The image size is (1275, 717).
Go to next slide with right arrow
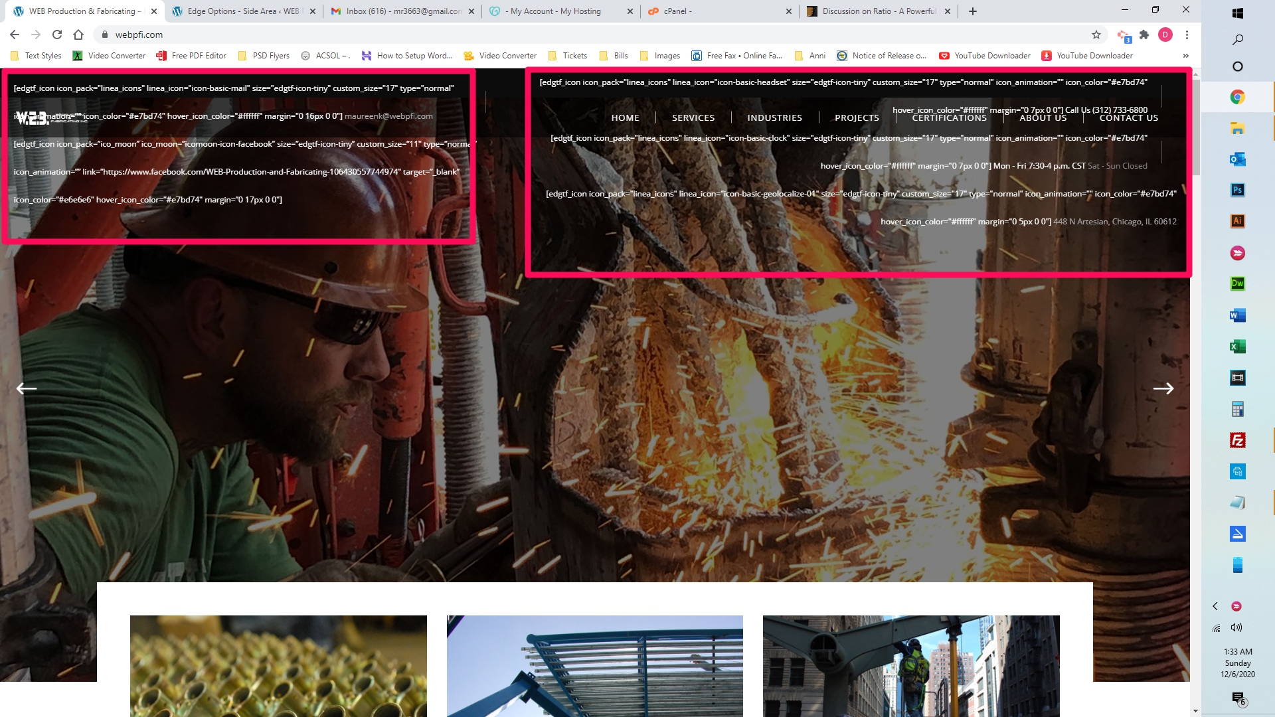[1163, 388]
